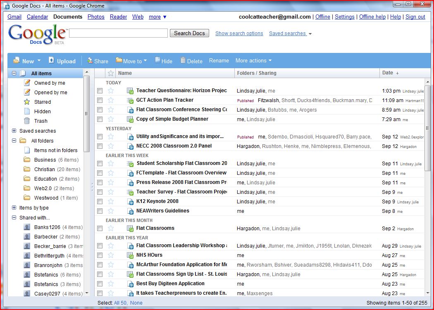
Task: Click the Hidden items icon in sidebar
Action: (x=27, y=111)
